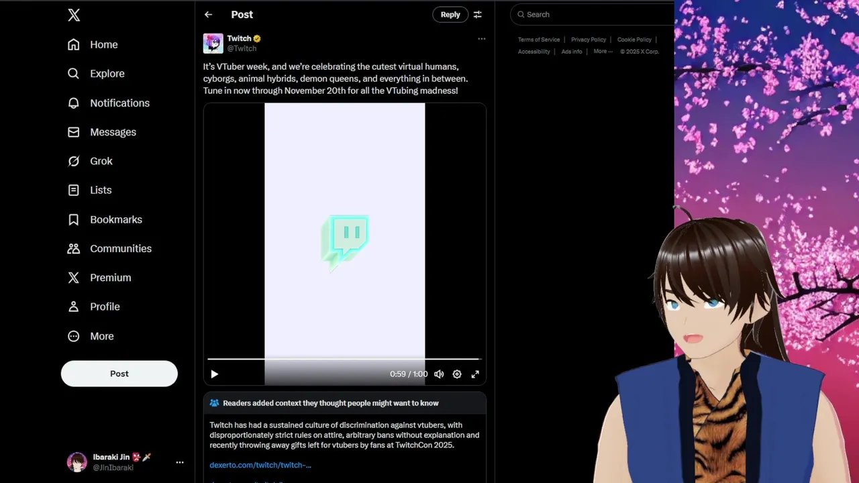Open Privacy Policy link
Image resolution: width=859 pixels, height=483 pixels.
pyautogui.click(x=589, y=40)
